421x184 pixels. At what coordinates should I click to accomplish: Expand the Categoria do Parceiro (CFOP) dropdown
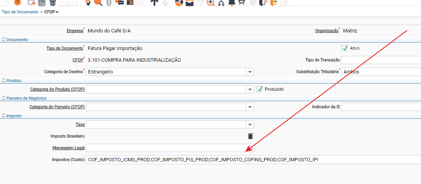point(250,107)
